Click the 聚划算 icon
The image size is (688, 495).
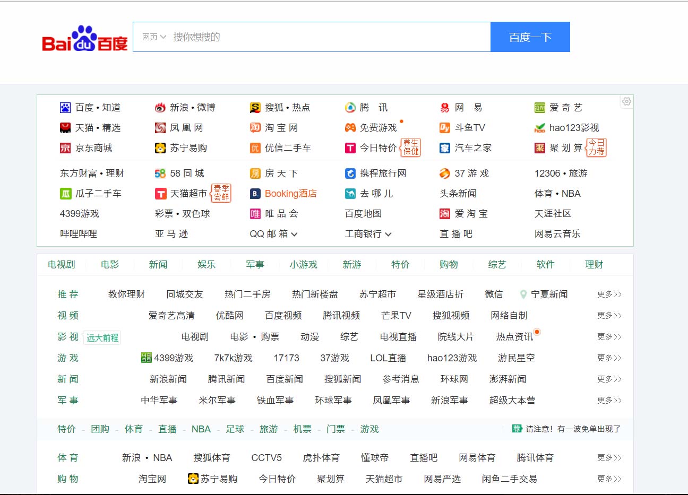coord(540,148)
